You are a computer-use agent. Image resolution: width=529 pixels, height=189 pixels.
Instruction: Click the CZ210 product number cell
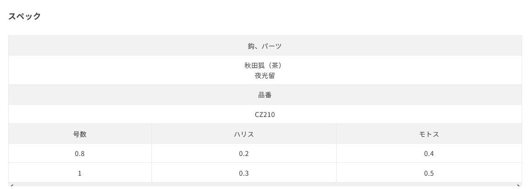265,114
